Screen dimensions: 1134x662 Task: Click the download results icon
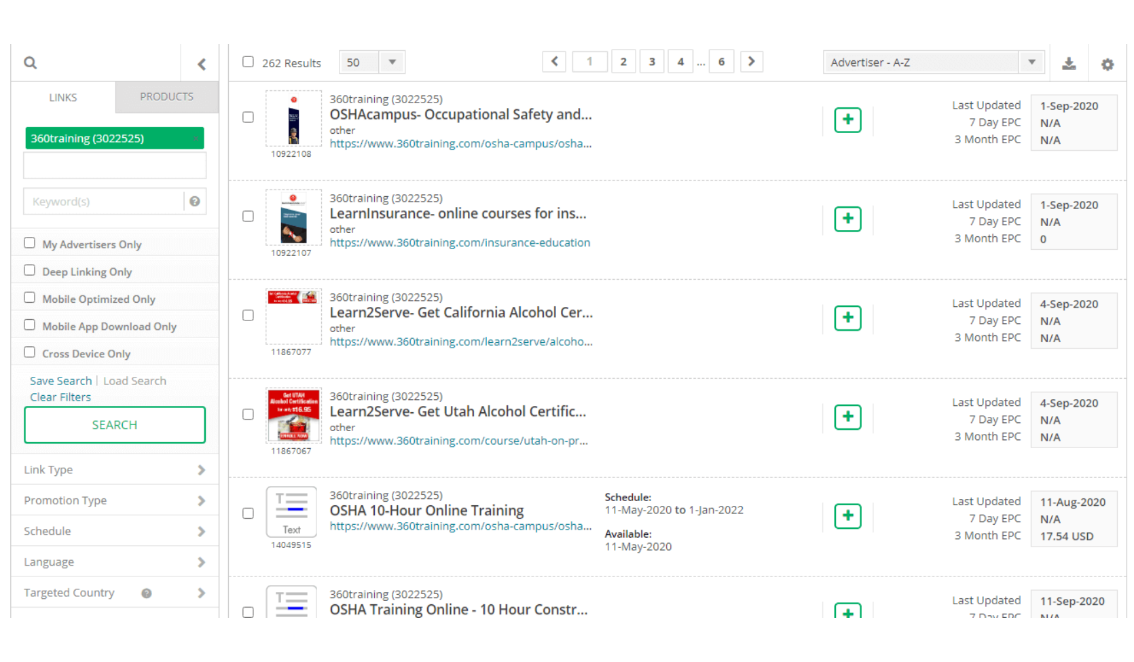1068,64
